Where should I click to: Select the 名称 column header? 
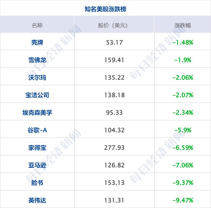click(x=37, y=25)
